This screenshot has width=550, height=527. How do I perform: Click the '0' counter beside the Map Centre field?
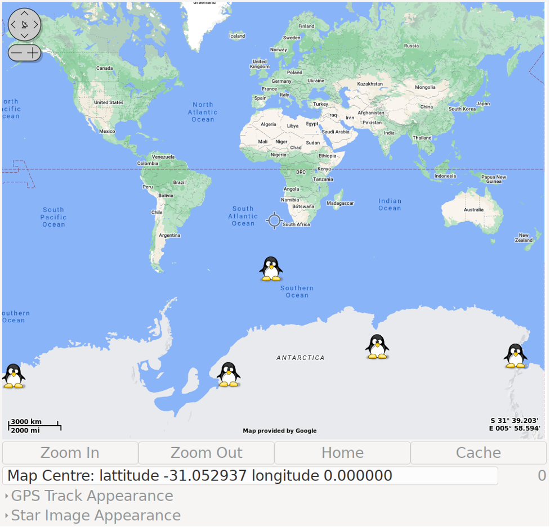pos(542,476)
